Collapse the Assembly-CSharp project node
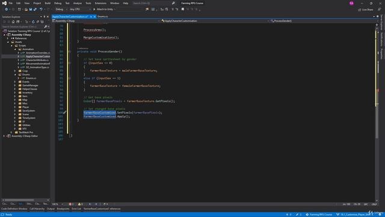The image size is (385, 217). (4, 35)
